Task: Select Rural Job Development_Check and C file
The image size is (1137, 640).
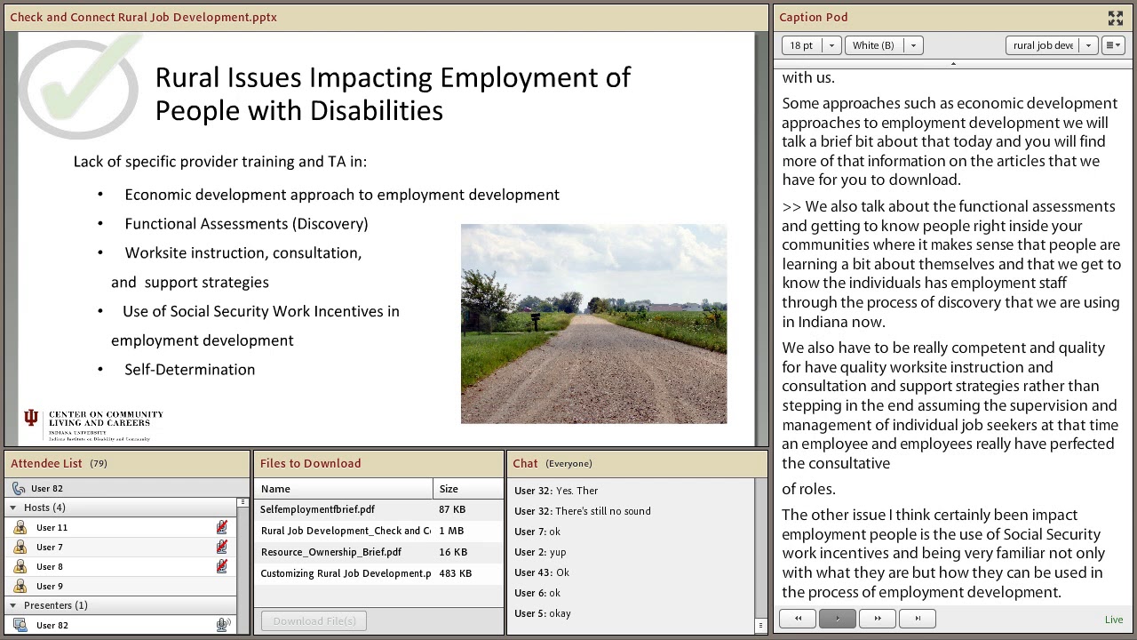Action: pyautogui.click(x=378, y=531)
